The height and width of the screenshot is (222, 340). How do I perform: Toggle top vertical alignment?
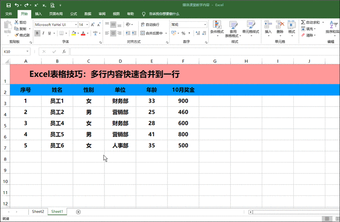point(107,24)
